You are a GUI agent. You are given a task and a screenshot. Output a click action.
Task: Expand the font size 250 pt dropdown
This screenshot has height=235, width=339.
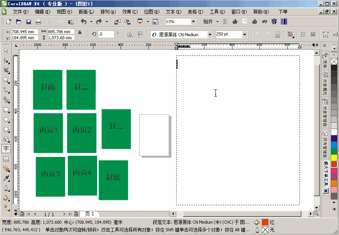point(244,35)
